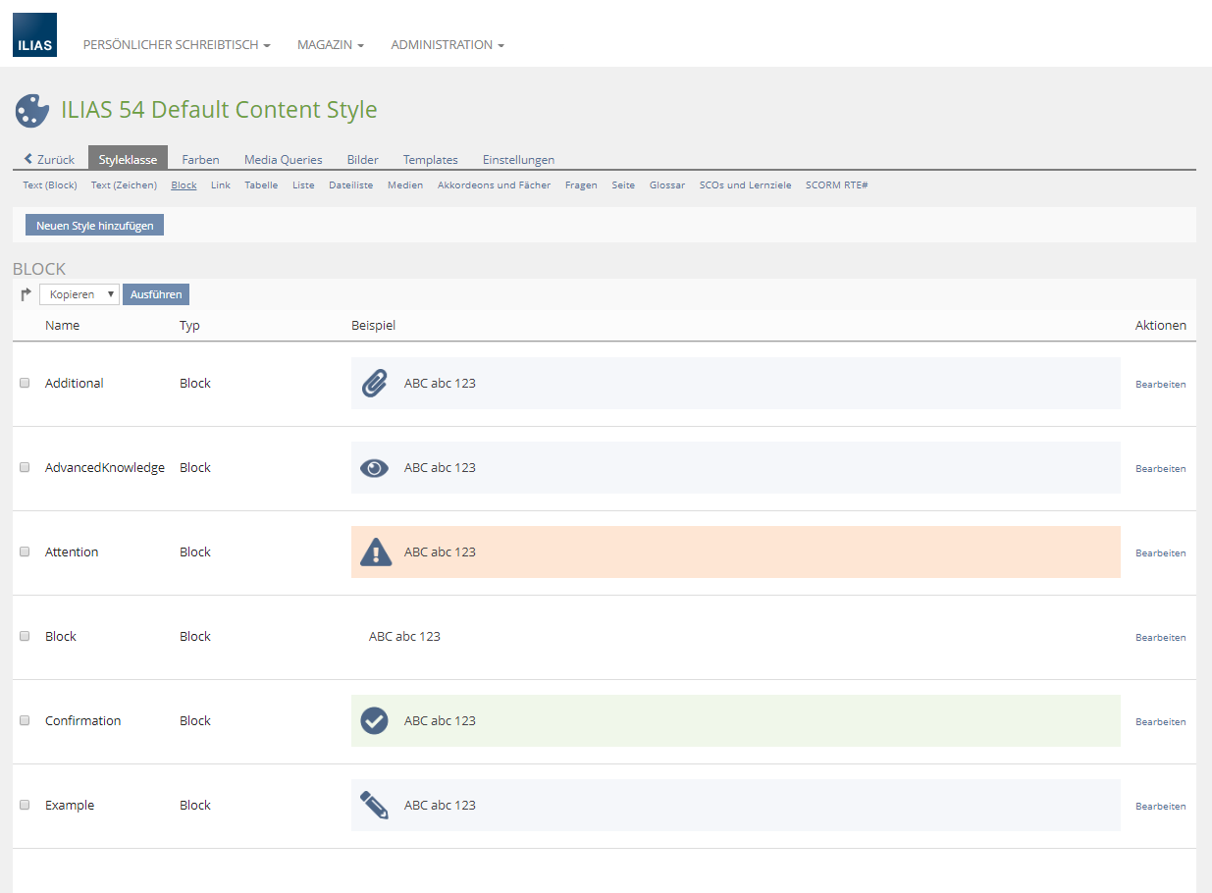Click the warning triangle icon in Attention row
The width and height of the screenshot is (1212, 893).
click(375, 552)
